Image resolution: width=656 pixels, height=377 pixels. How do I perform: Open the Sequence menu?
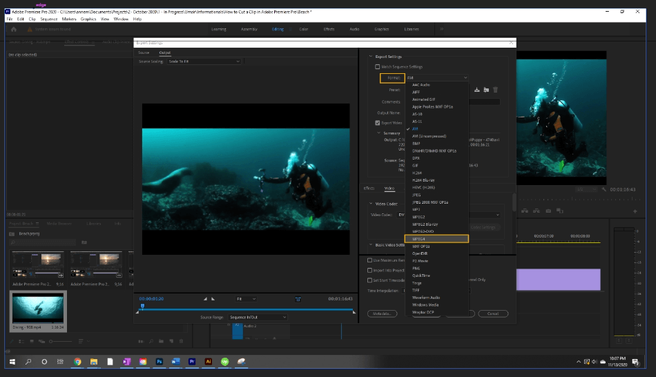(x=48, y=19)
